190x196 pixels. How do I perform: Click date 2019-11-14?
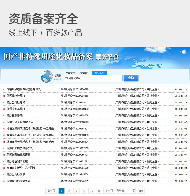(x=181, y=96)
